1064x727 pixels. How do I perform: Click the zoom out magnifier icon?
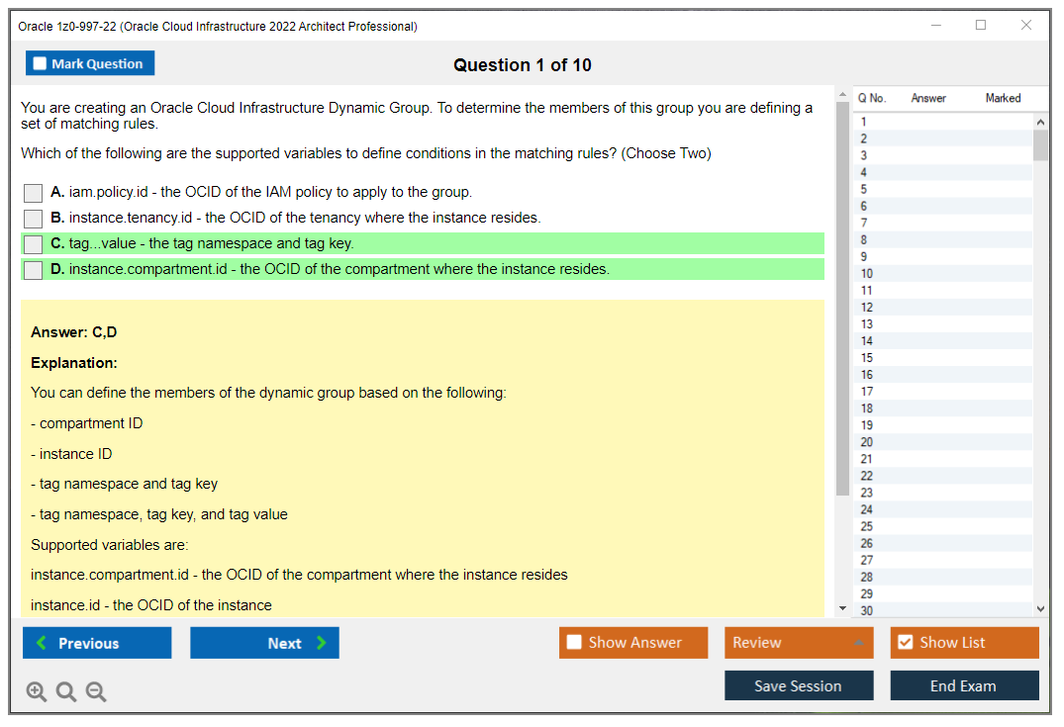(96, 692)
